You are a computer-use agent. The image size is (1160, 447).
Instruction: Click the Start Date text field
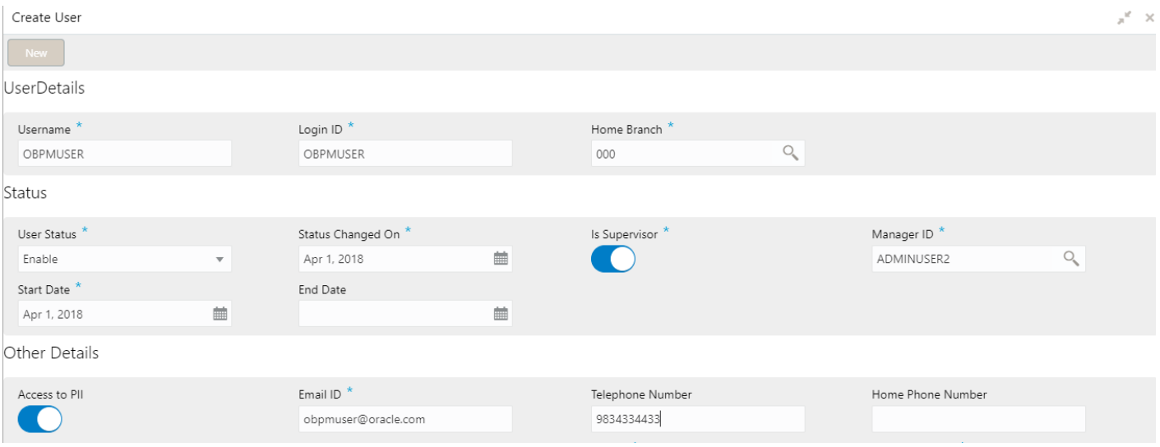[114, 313]
